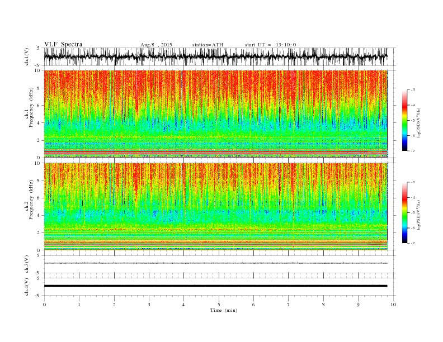
Task: Click time axis tick label "2"
Action: click(114, 305)
